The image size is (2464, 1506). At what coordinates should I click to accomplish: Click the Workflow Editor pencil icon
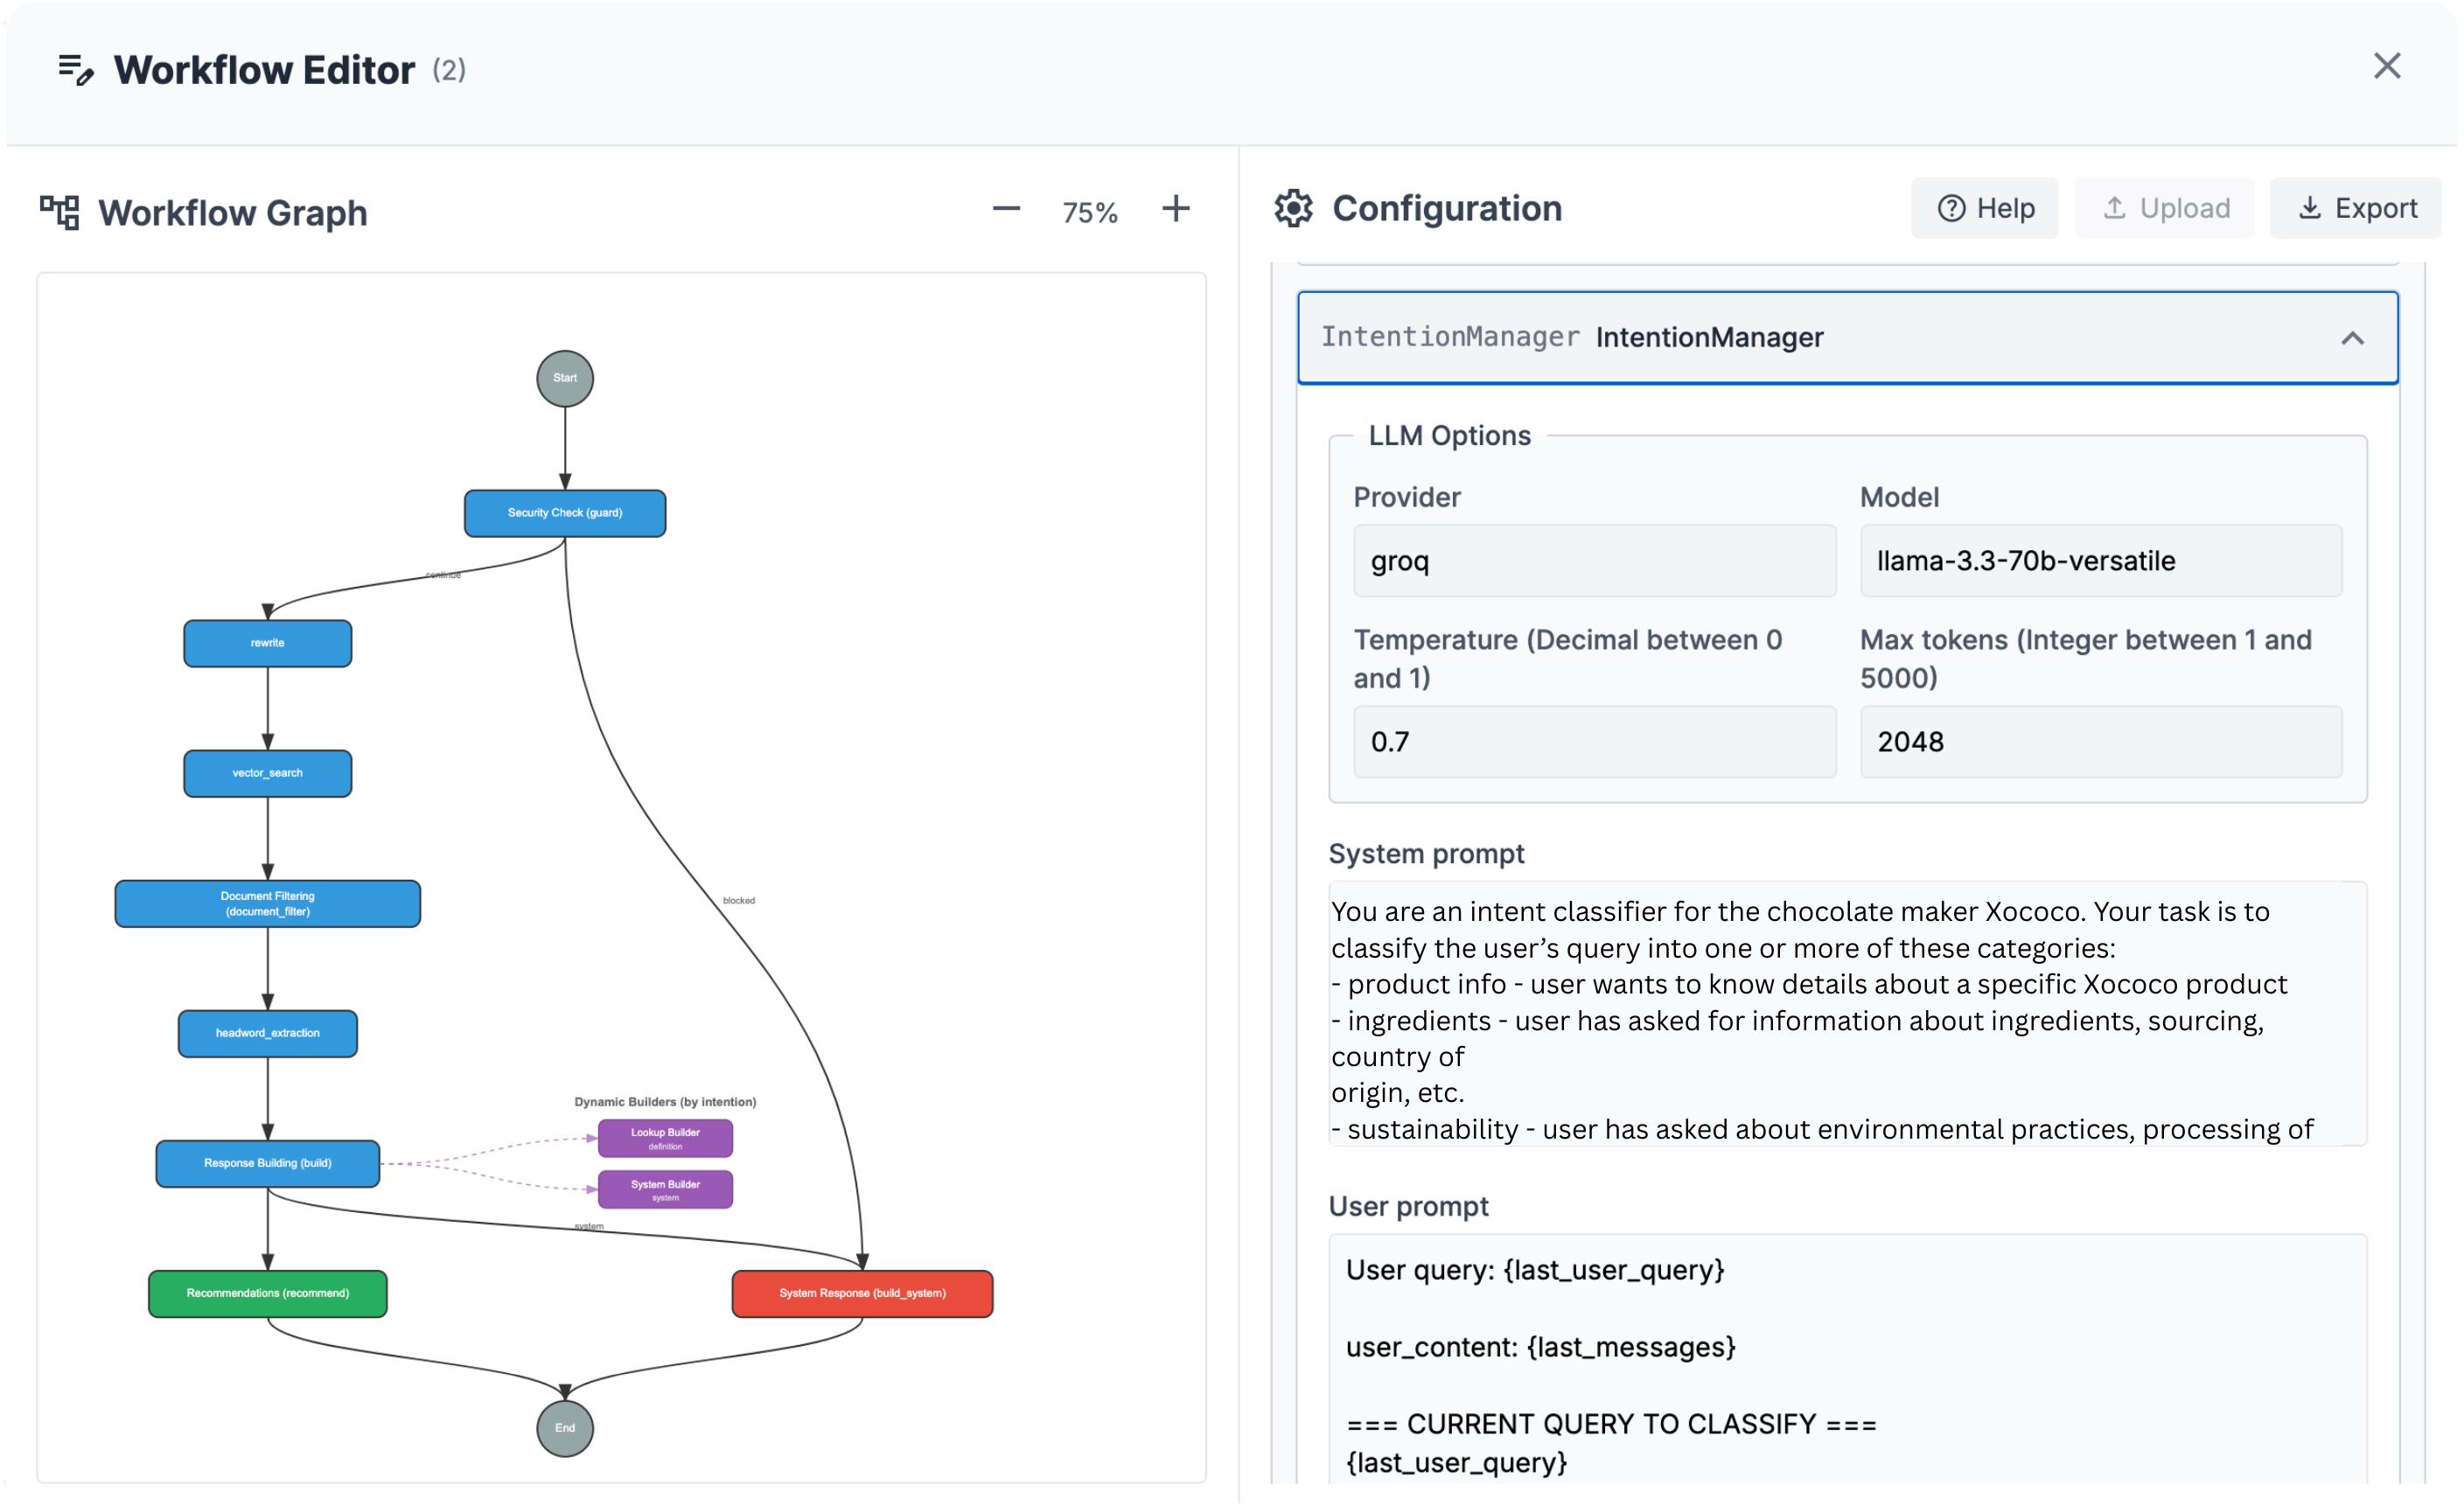tap(76, 70)
